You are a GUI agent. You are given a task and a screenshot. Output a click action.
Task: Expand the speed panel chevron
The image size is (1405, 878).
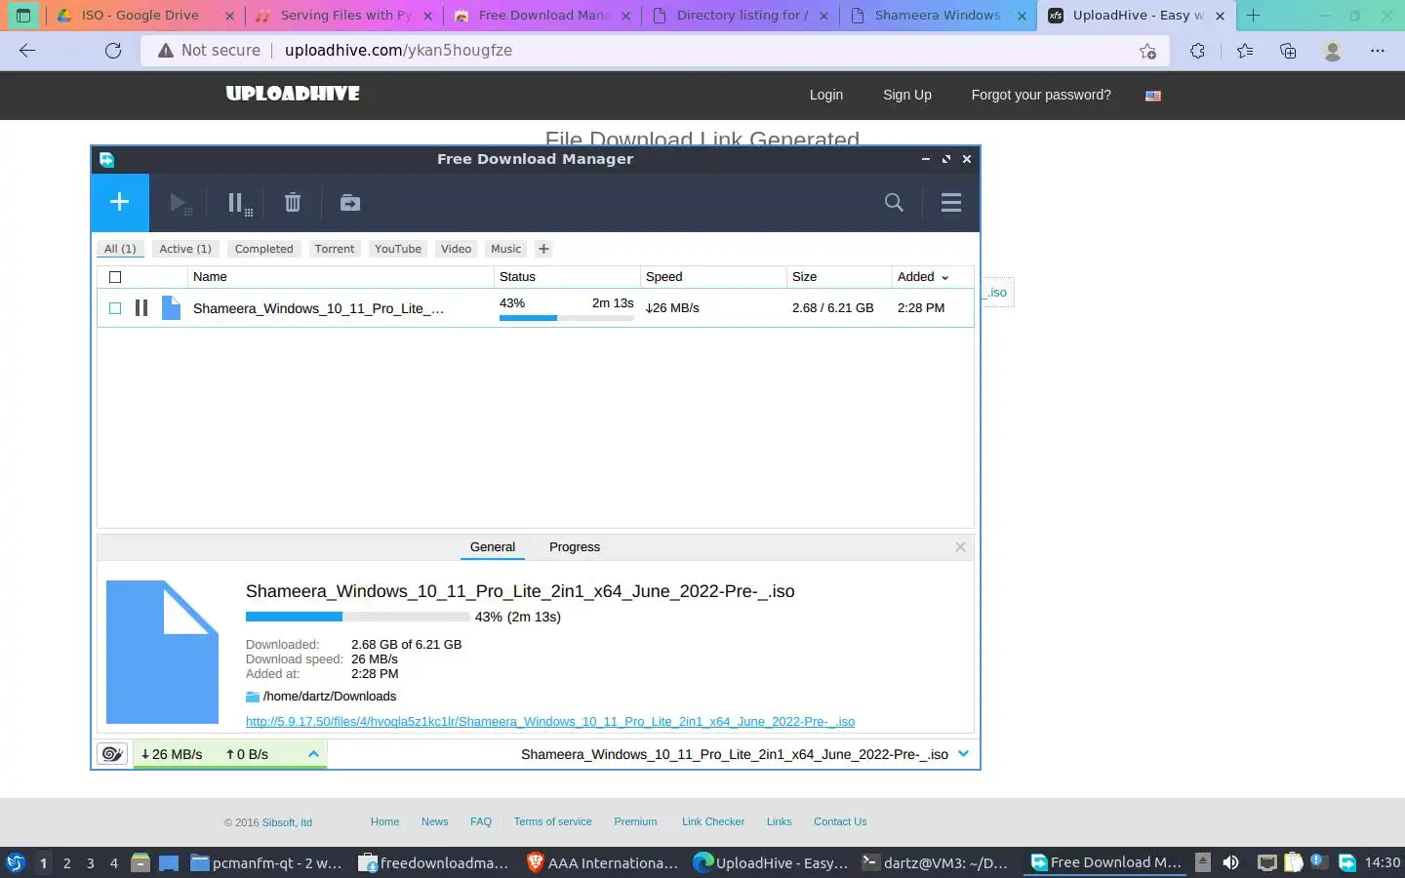pyautogui.click(x=313, y=754)
